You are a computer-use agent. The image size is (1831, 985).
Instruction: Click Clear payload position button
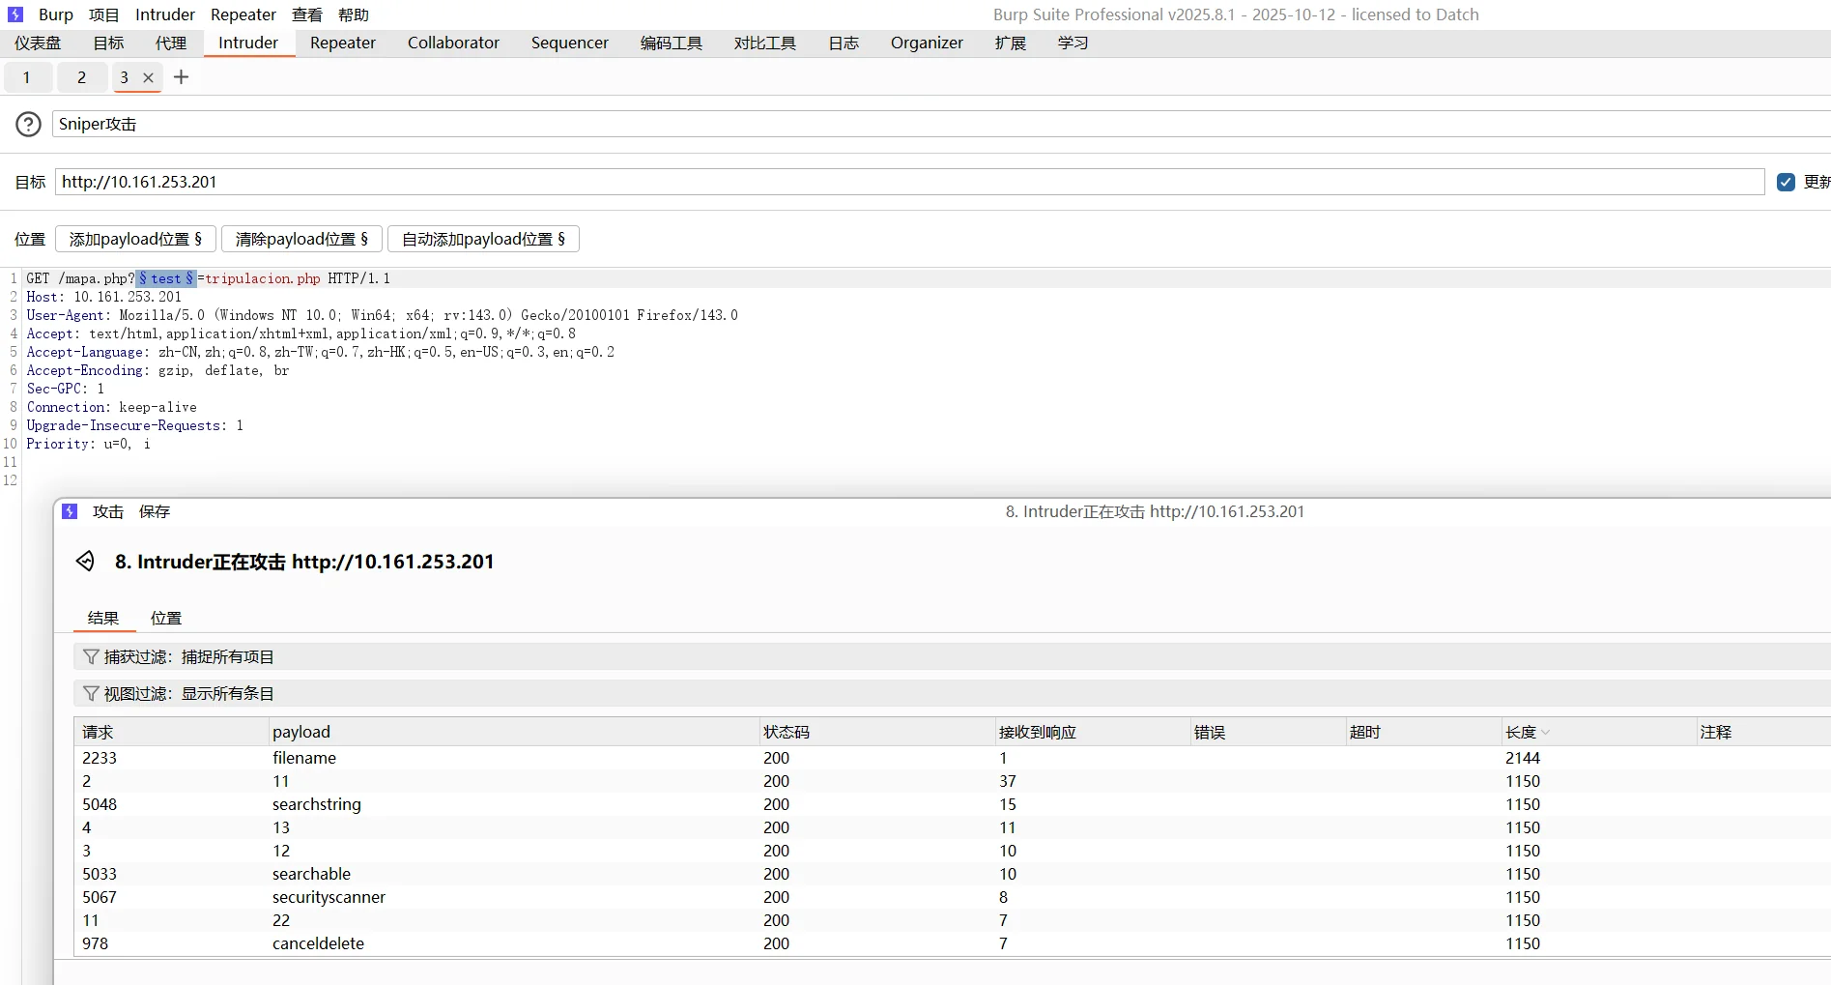(301, 239)
